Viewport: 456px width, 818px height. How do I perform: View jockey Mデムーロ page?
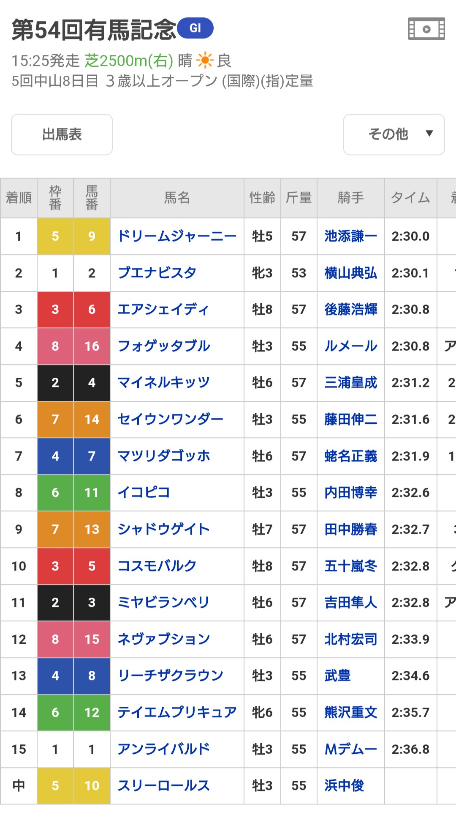[x=350, y=749]
